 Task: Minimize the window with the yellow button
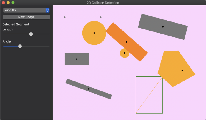point(8,3)
